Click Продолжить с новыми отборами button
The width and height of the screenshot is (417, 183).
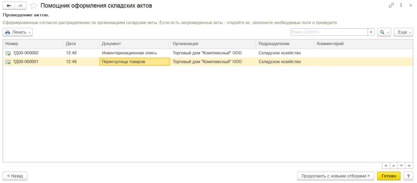[x=335, y=176]
